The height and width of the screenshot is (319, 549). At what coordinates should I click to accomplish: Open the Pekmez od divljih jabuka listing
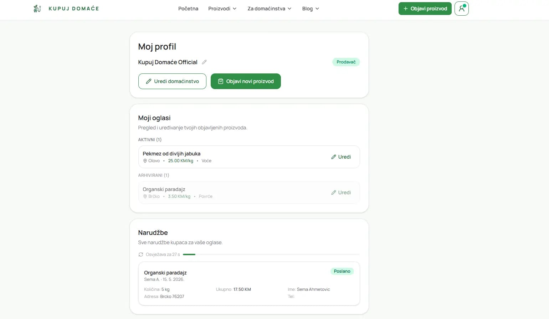coord(249,157)
